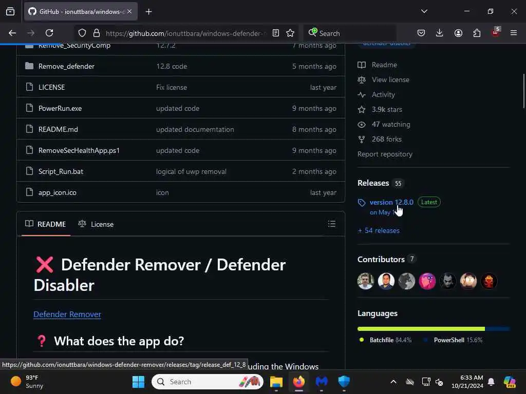View 'updated documemtation' commit message

(195, 129)
